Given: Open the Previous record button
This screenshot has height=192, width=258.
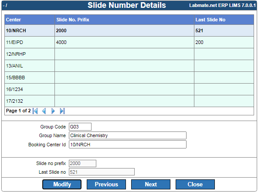Looking at the screenshot, I should (x=106, y=184).
